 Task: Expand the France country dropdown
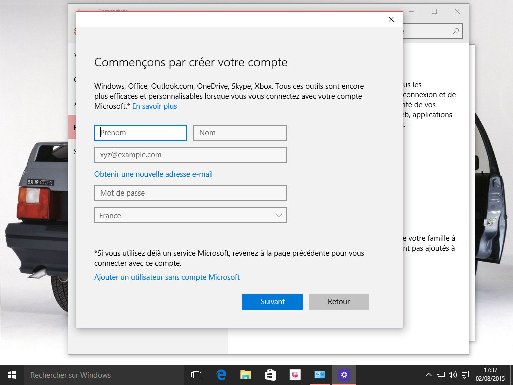tap(190, 216)
